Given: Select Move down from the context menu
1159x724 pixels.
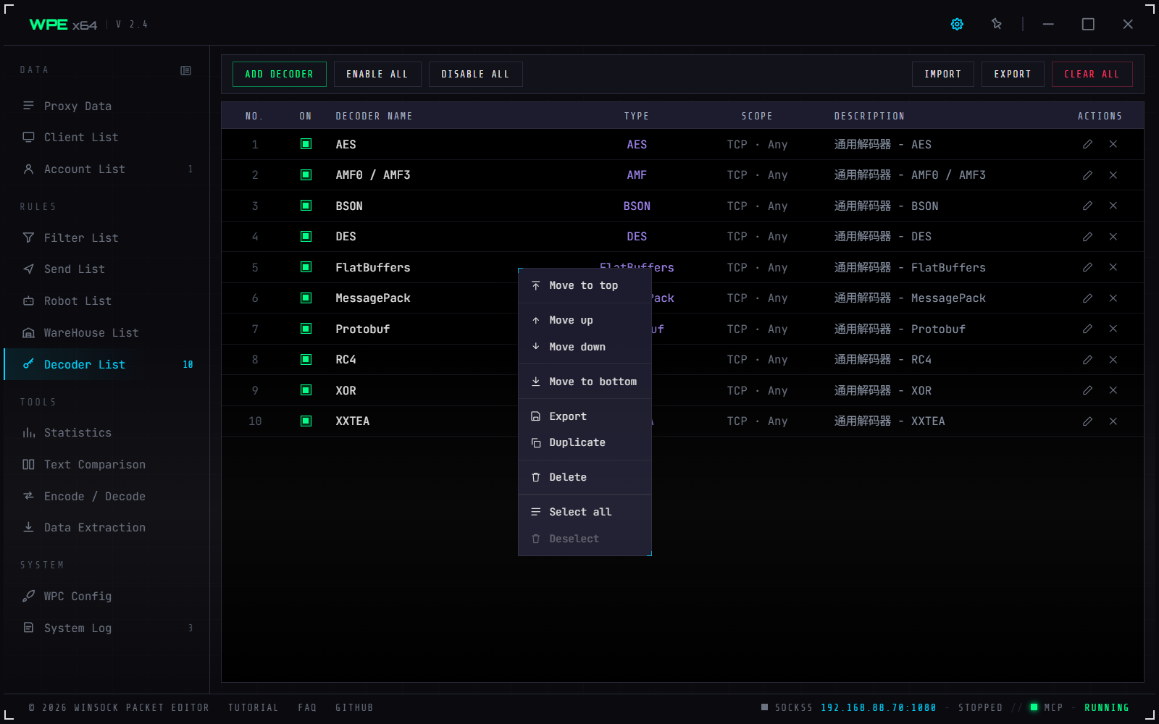Looking at the screenshot, I should pyautogui.click(x=585, y=347).
